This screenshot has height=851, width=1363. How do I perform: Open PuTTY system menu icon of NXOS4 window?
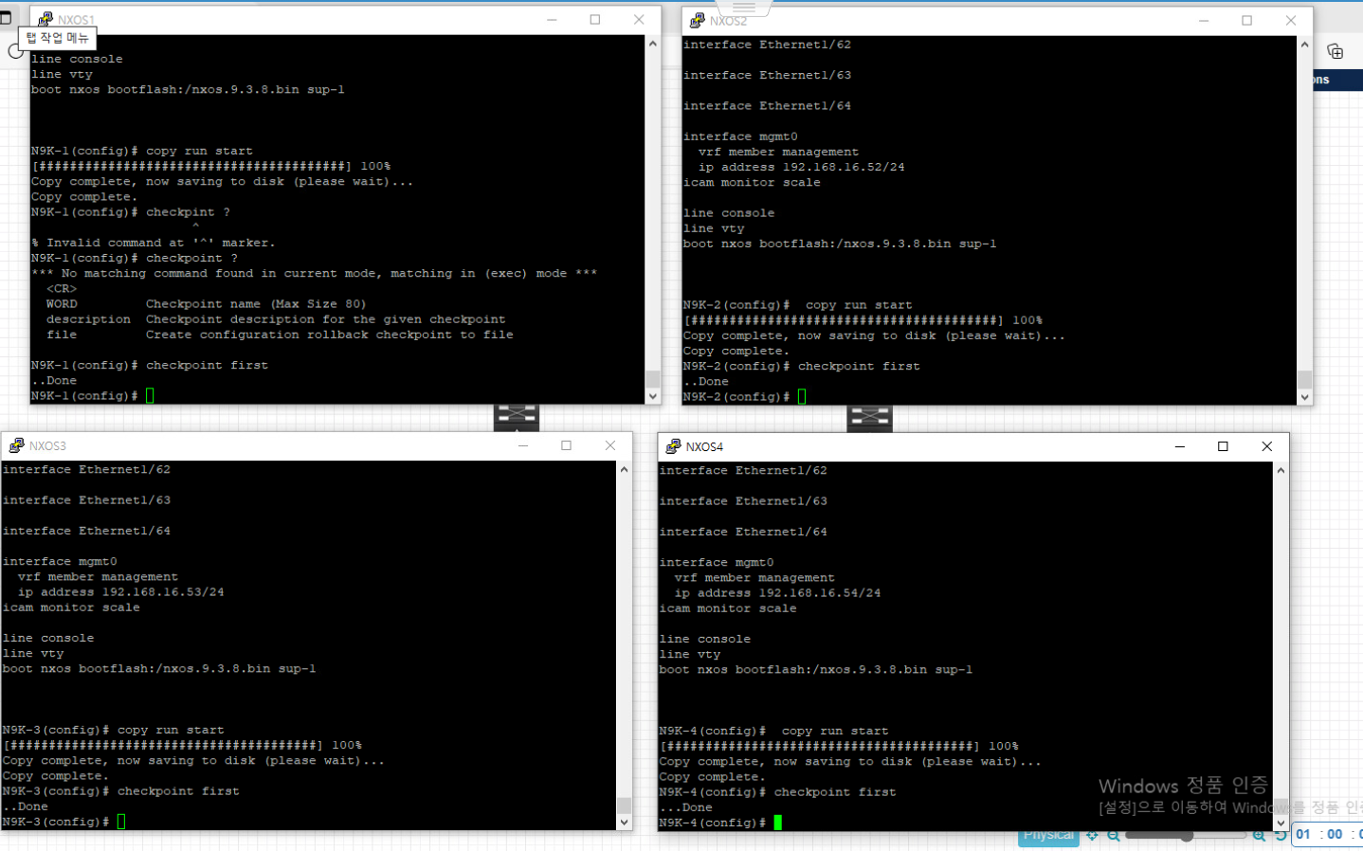(673, 446)
